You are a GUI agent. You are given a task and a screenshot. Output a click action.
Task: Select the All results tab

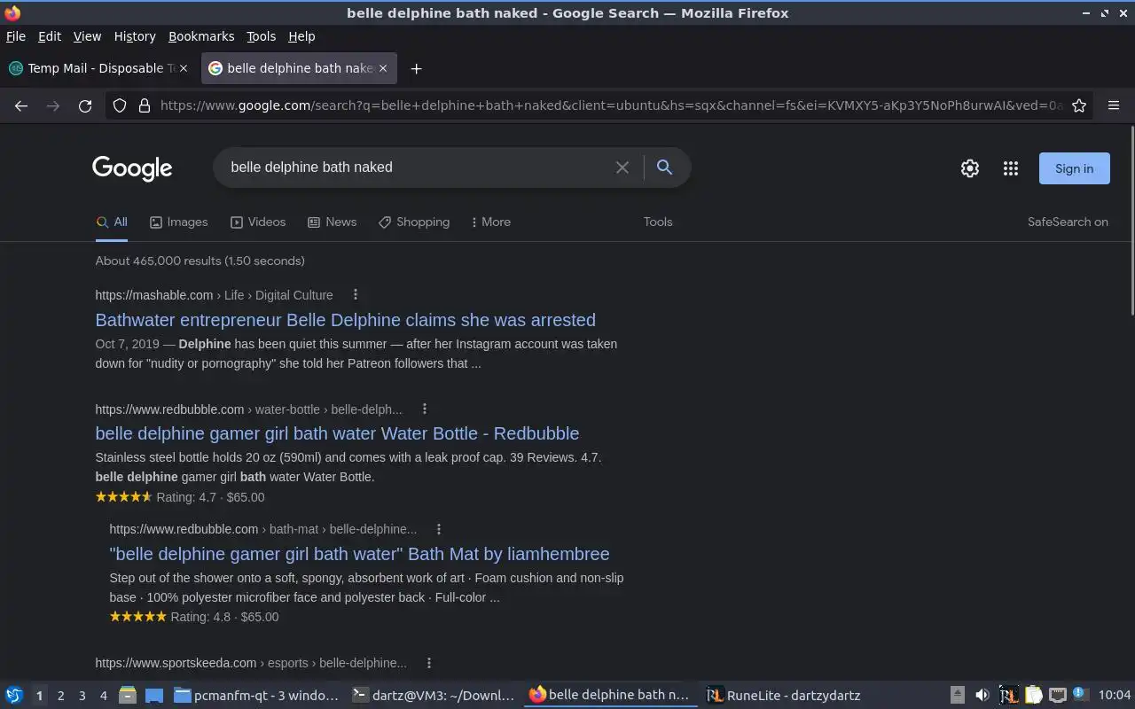pyautogui.click(x=112, y=222)
